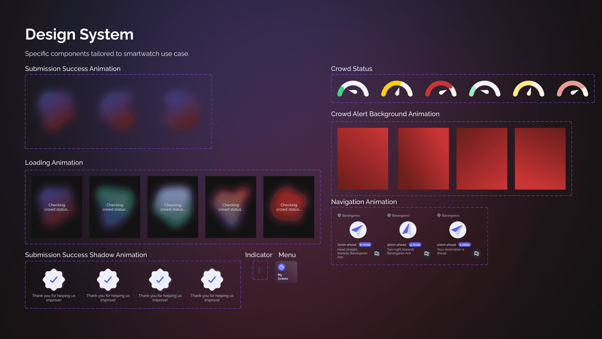Click Barangaroo location pin above '700m ahead'

point(339,215)
